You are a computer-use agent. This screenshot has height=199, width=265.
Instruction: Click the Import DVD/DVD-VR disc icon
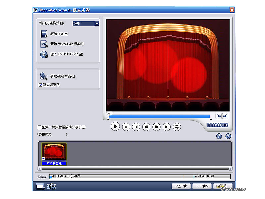[x=44, y=54]
